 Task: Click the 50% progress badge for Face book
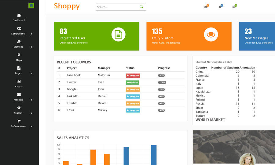tap(161, 75)
